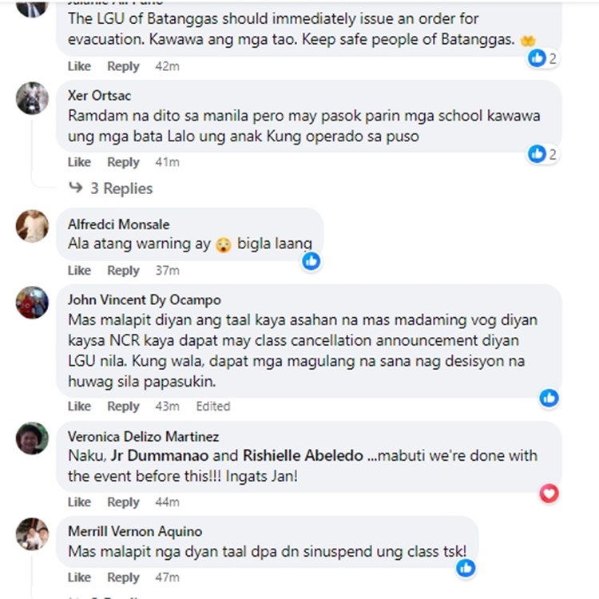The height and width of the screenshot is (599, 599).
Task: Like John Vincent Dy Ocampo's comment
Action: coord(79,406)
